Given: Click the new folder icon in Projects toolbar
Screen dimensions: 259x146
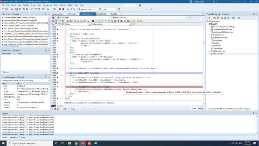Looking at the screenshot, I should (214, 18).
